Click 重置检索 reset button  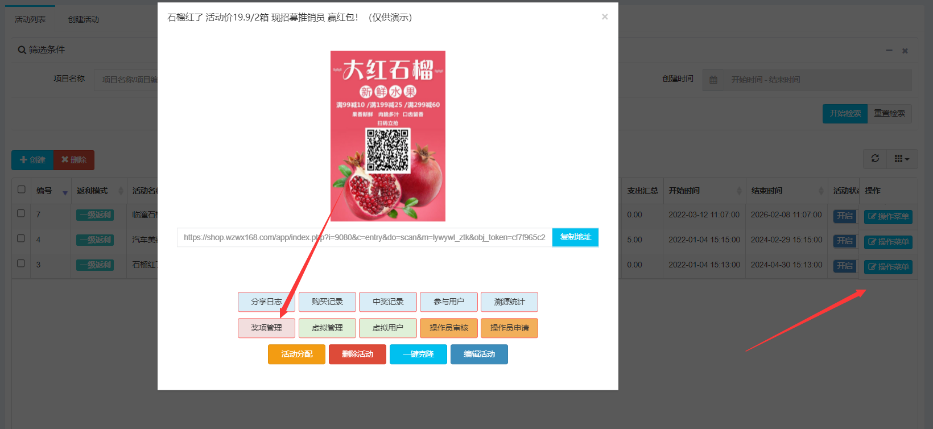click(x=890, y=114)
